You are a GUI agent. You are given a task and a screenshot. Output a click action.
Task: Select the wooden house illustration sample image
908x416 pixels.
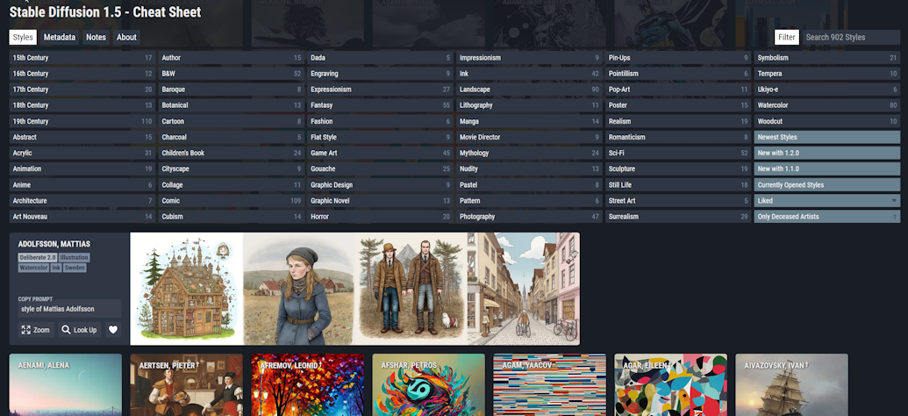coord(187,289)
